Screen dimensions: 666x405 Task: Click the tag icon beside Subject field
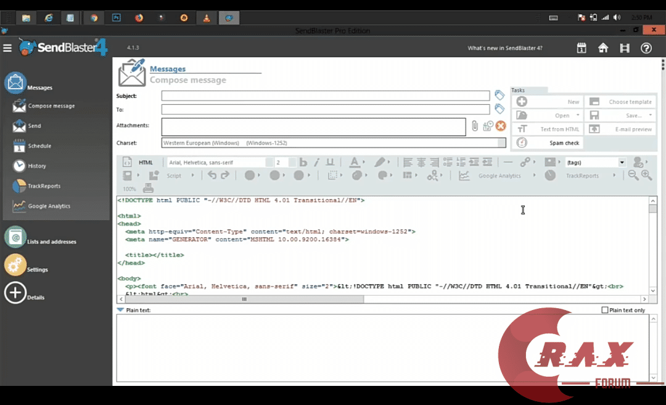coord(499,95)
